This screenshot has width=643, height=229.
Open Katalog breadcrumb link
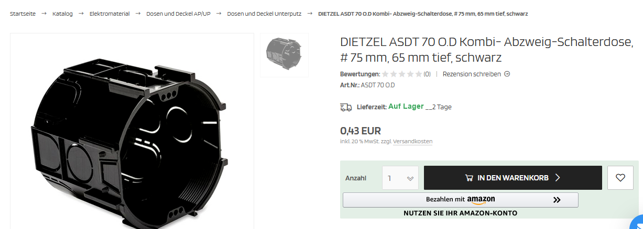point(62,14)
